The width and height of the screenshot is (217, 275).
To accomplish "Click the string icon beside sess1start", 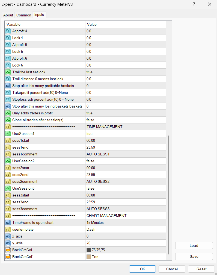I will [x=8, y=140].
